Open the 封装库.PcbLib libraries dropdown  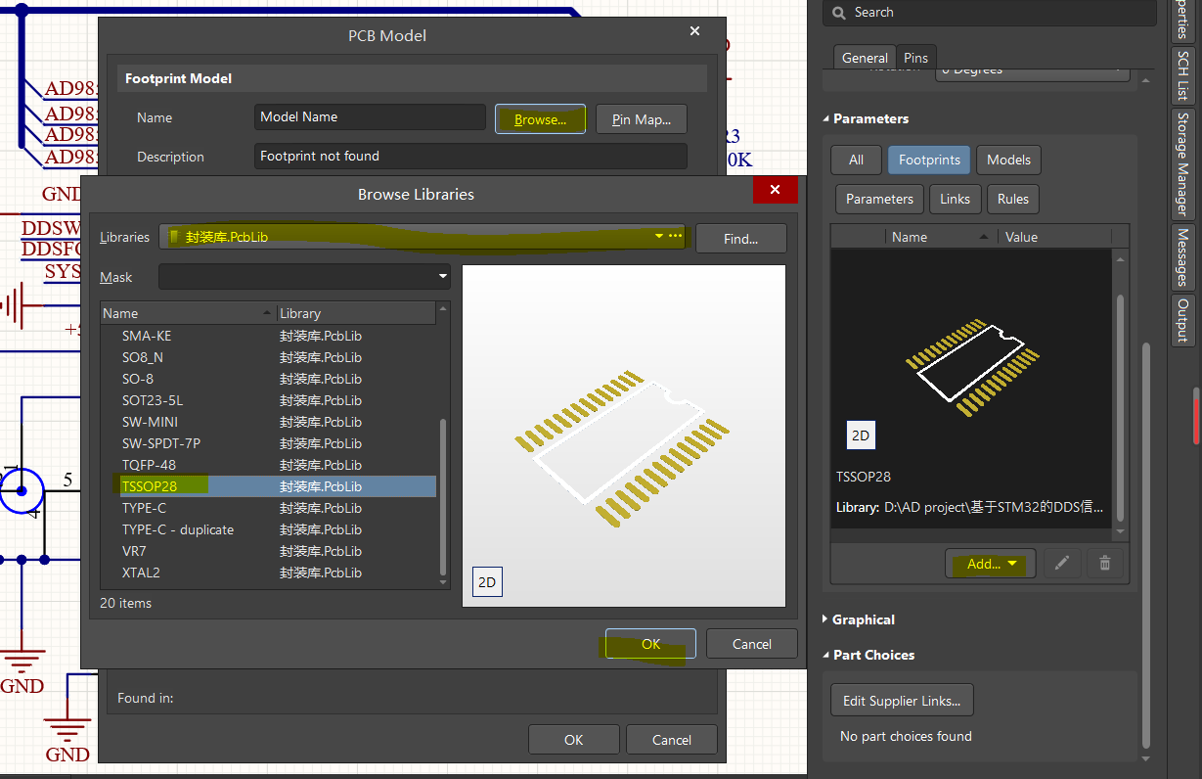pos(659,236)
